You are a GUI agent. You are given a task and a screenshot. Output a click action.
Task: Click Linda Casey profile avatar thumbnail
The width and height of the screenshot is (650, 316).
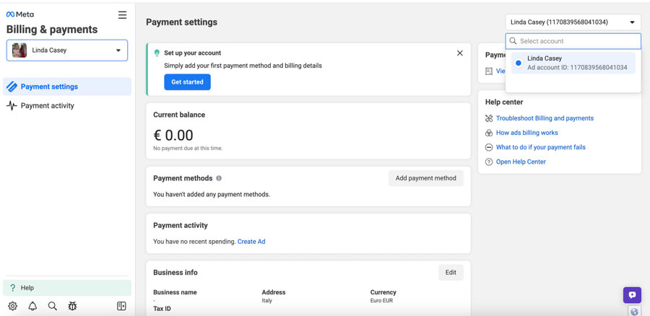pos(19,50)
